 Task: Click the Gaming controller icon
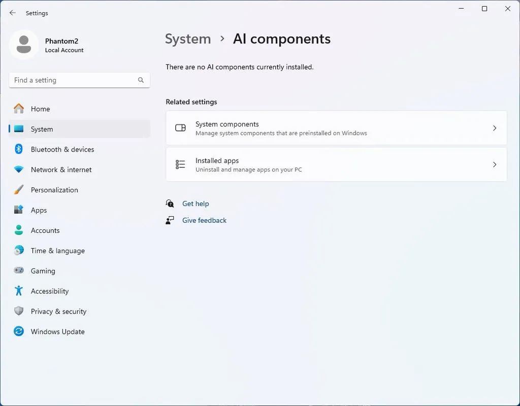click(19, 270)
